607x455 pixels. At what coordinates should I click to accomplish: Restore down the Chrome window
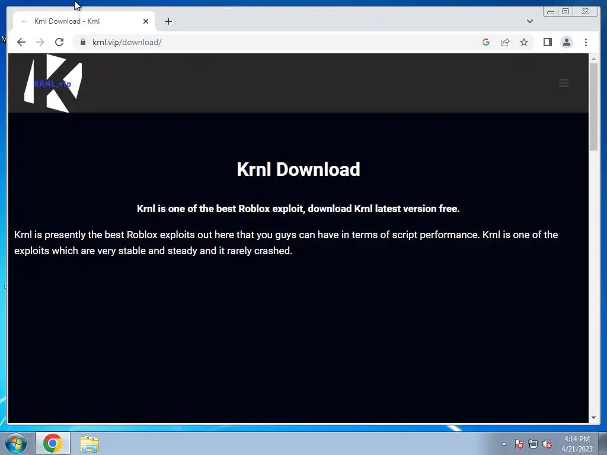(x=566, y=12)
